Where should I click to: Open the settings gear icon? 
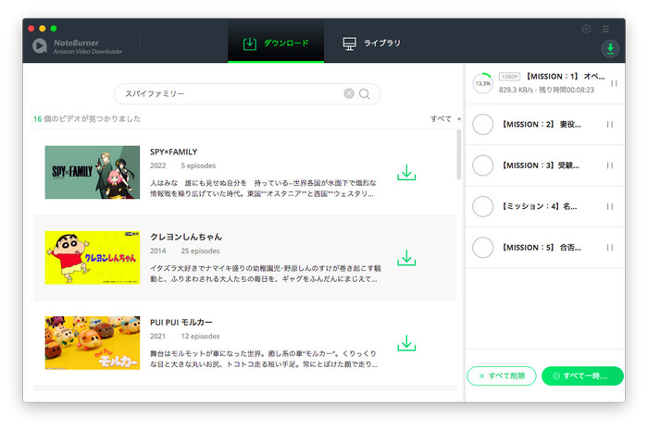point(586,29)
